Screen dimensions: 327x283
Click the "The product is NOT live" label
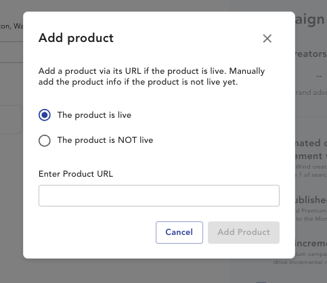pos(105,140)
